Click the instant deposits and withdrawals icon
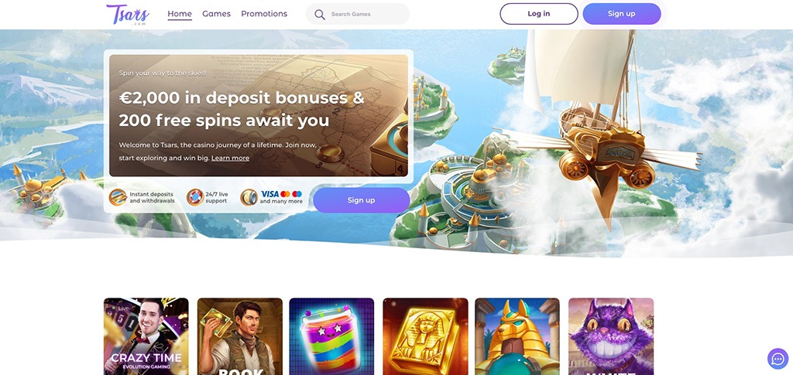Viewport: 793px width, 375px height. tap(118, 197)
